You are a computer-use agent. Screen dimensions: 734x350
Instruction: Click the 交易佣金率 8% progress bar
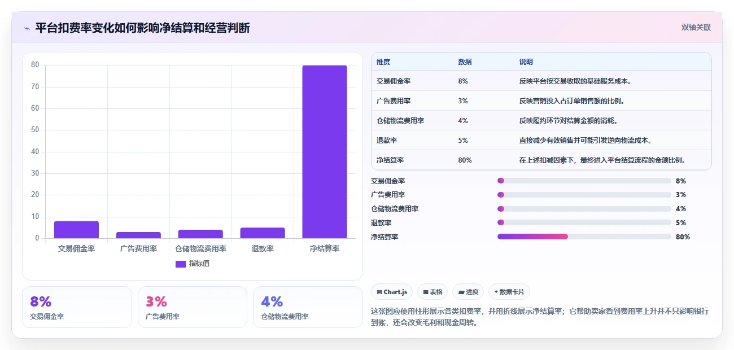[584, 181]
